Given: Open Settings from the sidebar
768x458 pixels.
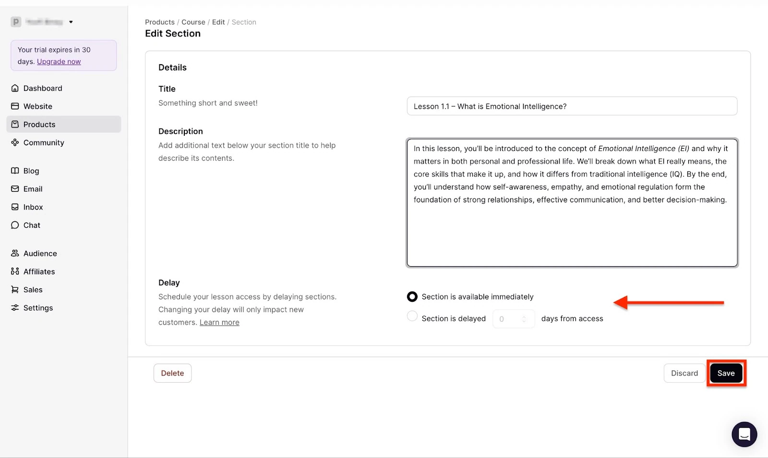Looking at the screenshot, I should (x=38, y=308).
